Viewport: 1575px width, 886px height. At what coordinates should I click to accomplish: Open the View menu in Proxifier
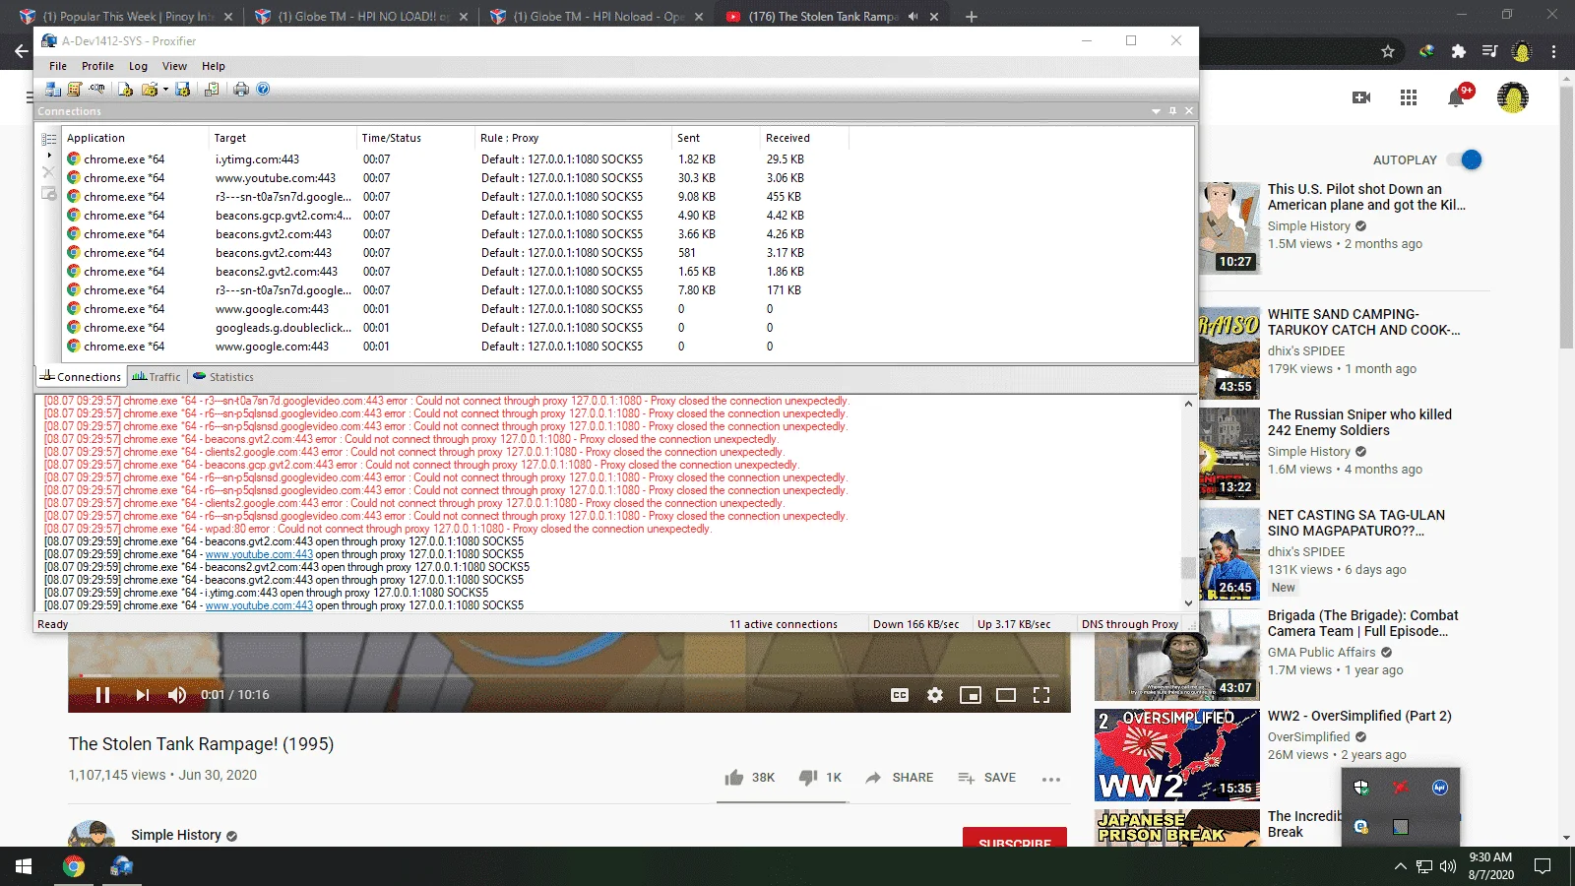174,66
